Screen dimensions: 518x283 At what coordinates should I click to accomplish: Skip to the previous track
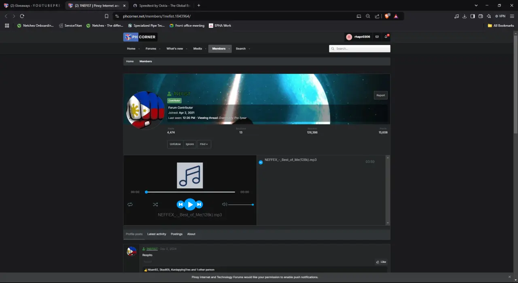click(x=180, y=205)
